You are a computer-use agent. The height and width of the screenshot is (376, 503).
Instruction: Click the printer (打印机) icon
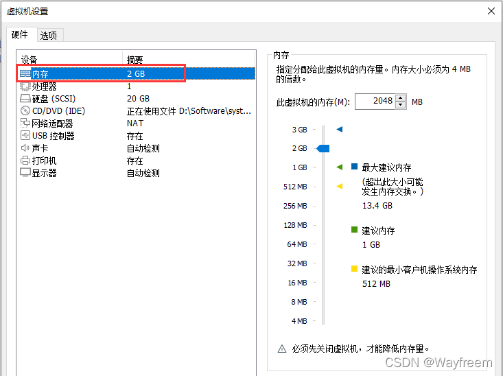pyautogui.click(x=25, y=161)
